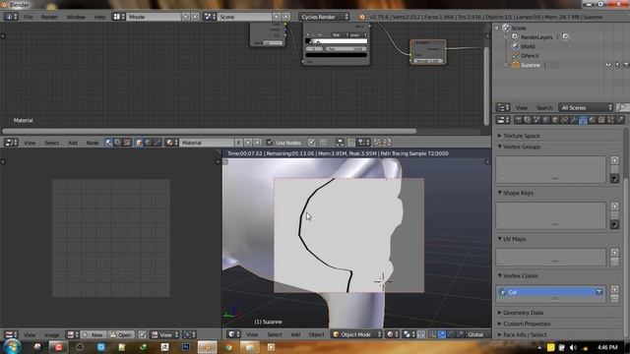
Task: Add a new UV map plus button
Action: click(x=614, y=253)
